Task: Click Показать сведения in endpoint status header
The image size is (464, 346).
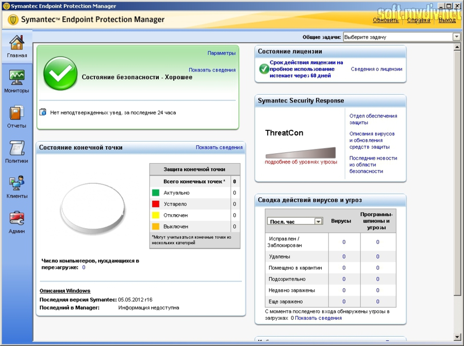Action: point(219,147)
